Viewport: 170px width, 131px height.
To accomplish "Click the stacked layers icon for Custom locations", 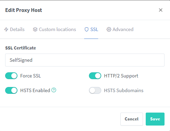I will [35, 29].
